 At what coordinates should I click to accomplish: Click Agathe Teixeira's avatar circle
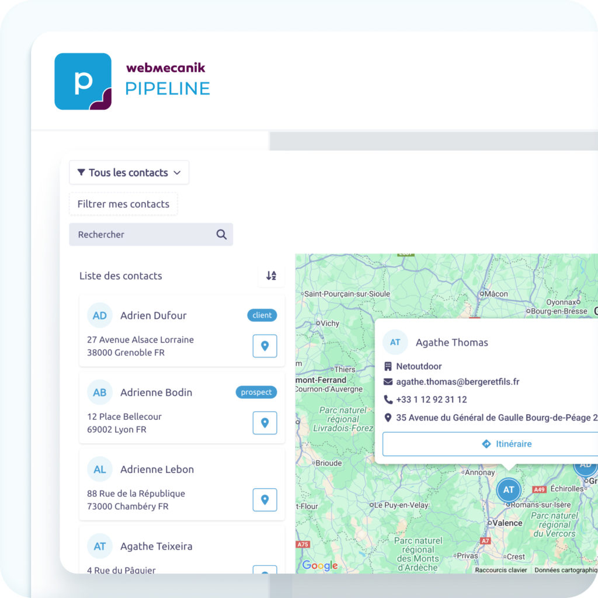(99, 546)
